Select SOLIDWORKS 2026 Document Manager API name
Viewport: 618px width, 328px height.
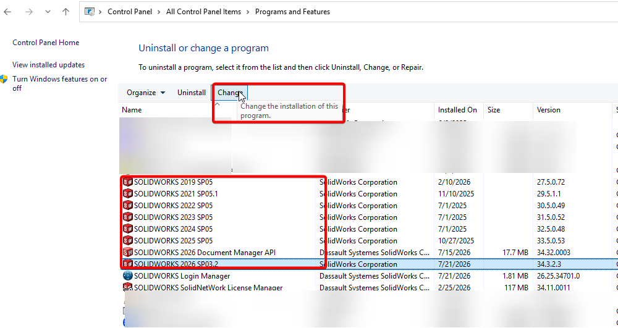point(205,253)
